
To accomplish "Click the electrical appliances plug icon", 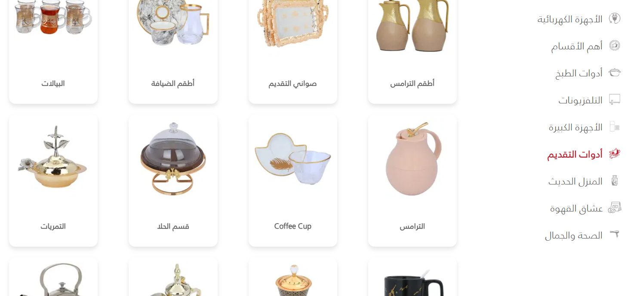I will pos(615,19).
